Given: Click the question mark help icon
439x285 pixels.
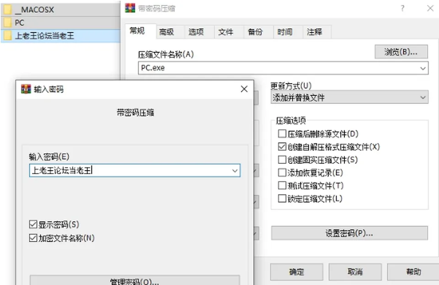Looking at the screenshot, I should pyautogui.click(x=402, y=8).
